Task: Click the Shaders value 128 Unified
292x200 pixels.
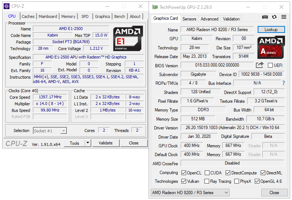Action: pos(201,92)
